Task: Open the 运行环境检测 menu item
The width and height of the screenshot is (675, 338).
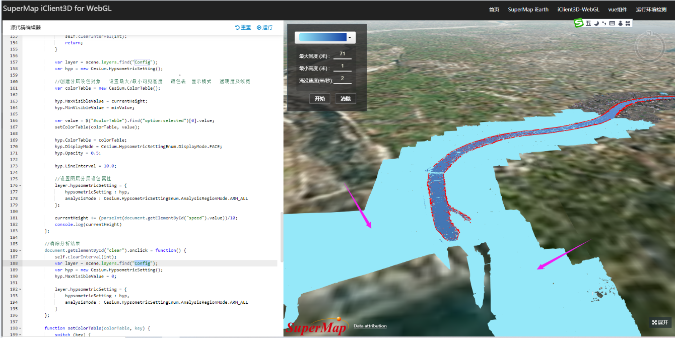Action: point(651,10)
